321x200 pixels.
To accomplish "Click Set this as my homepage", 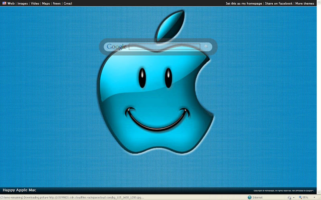I will tap(244, 4).
